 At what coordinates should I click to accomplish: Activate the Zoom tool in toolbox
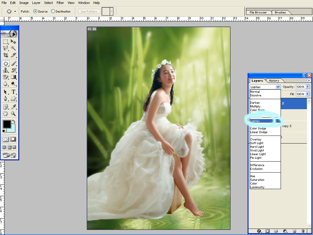point(13,114)
